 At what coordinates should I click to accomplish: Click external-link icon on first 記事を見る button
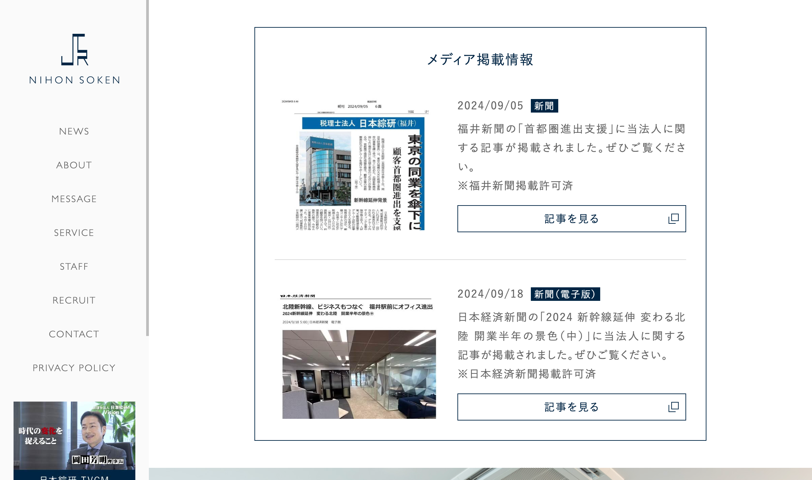(x=673, y=219)
